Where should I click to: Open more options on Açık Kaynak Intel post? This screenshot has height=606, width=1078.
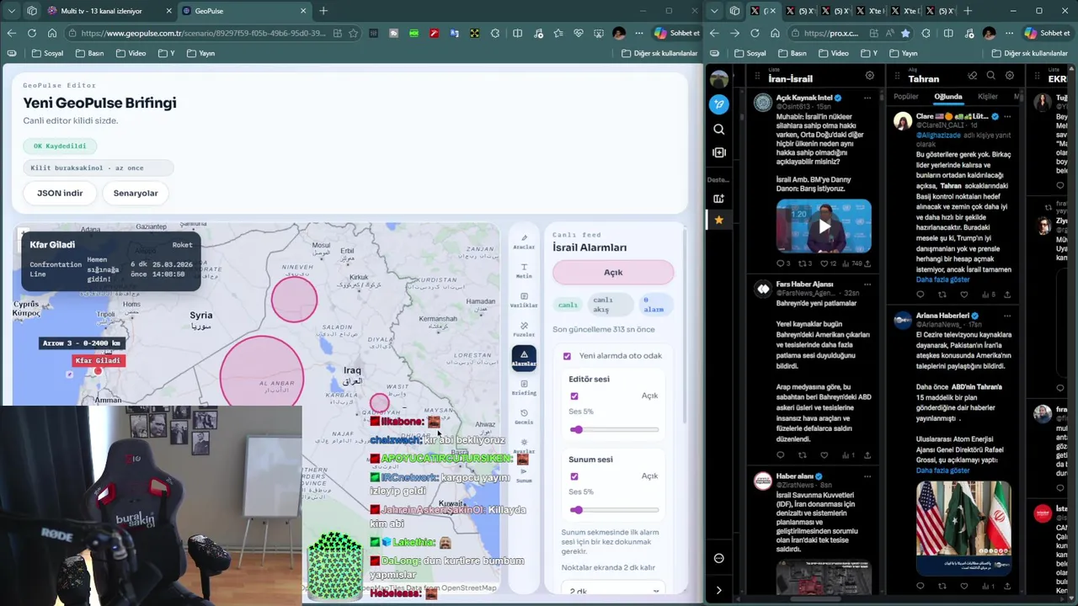[x=867, y=98]
